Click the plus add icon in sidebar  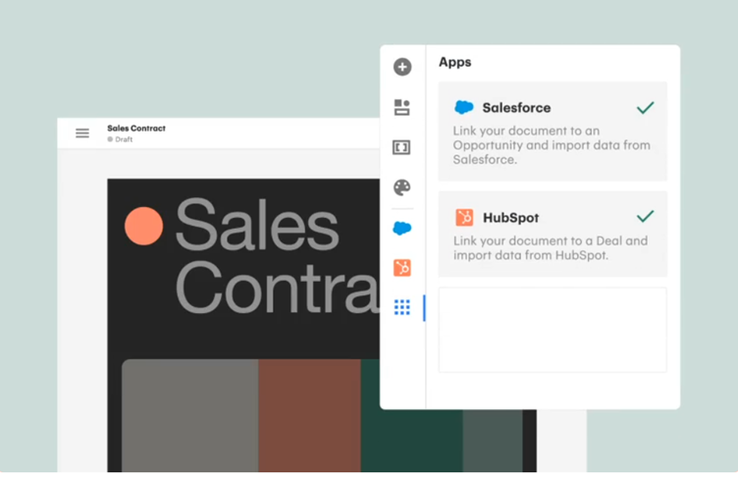click(402, 67)
